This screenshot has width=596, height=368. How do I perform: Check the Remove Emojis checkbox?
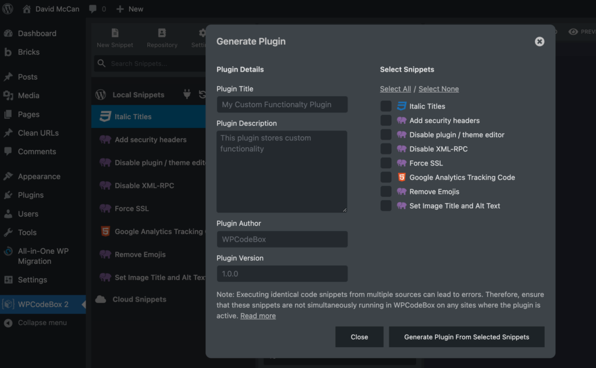[386, 191]
